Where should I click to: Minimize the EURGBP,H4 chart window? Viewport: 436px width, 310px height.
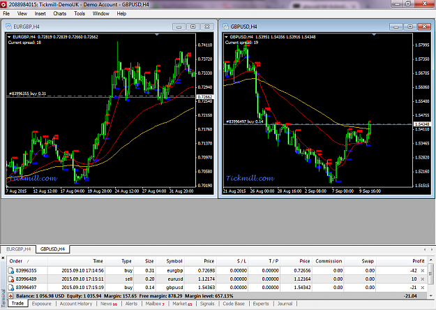point(179,27)
